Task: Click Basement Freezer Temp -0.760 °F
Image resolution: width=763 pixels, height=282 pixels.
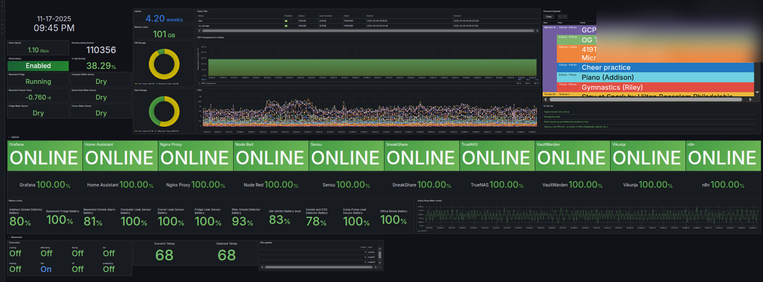Action: [38, 97]
